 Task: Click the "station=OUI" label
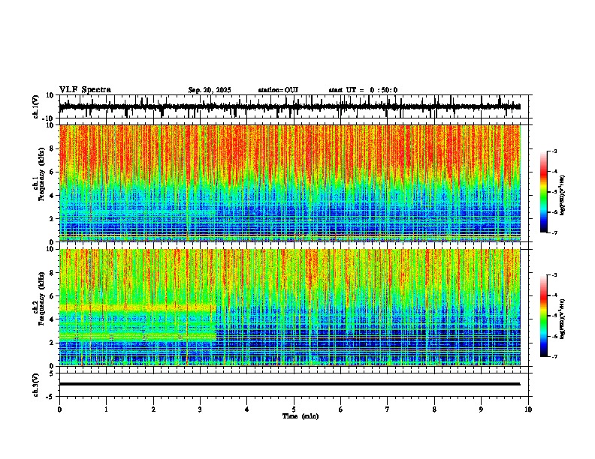pos(278,90)
